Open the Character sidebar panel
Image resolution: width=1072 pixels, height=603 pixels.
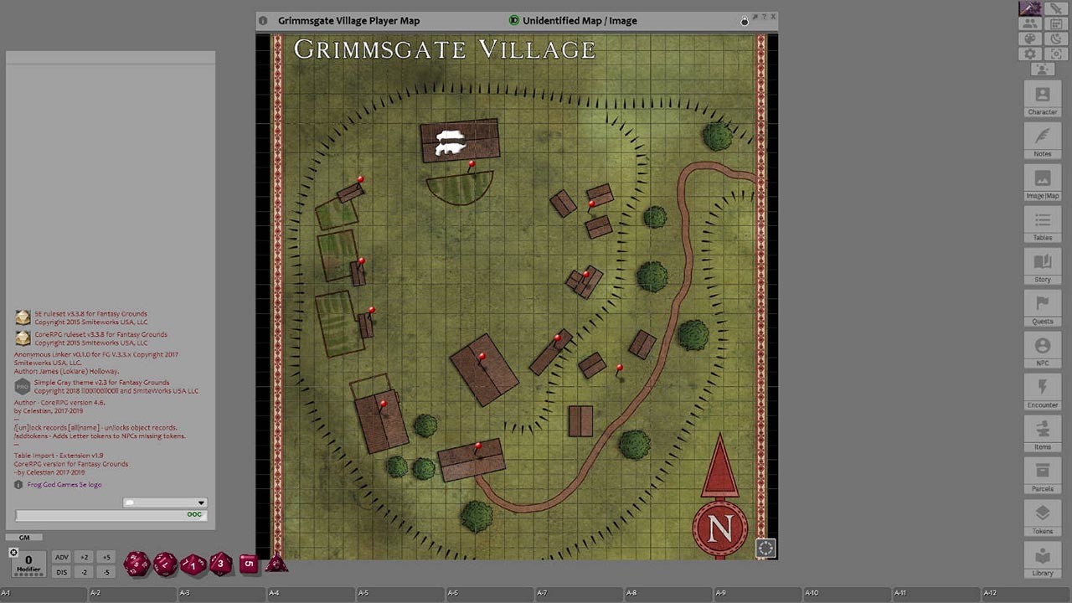(x=1042, y=99)
